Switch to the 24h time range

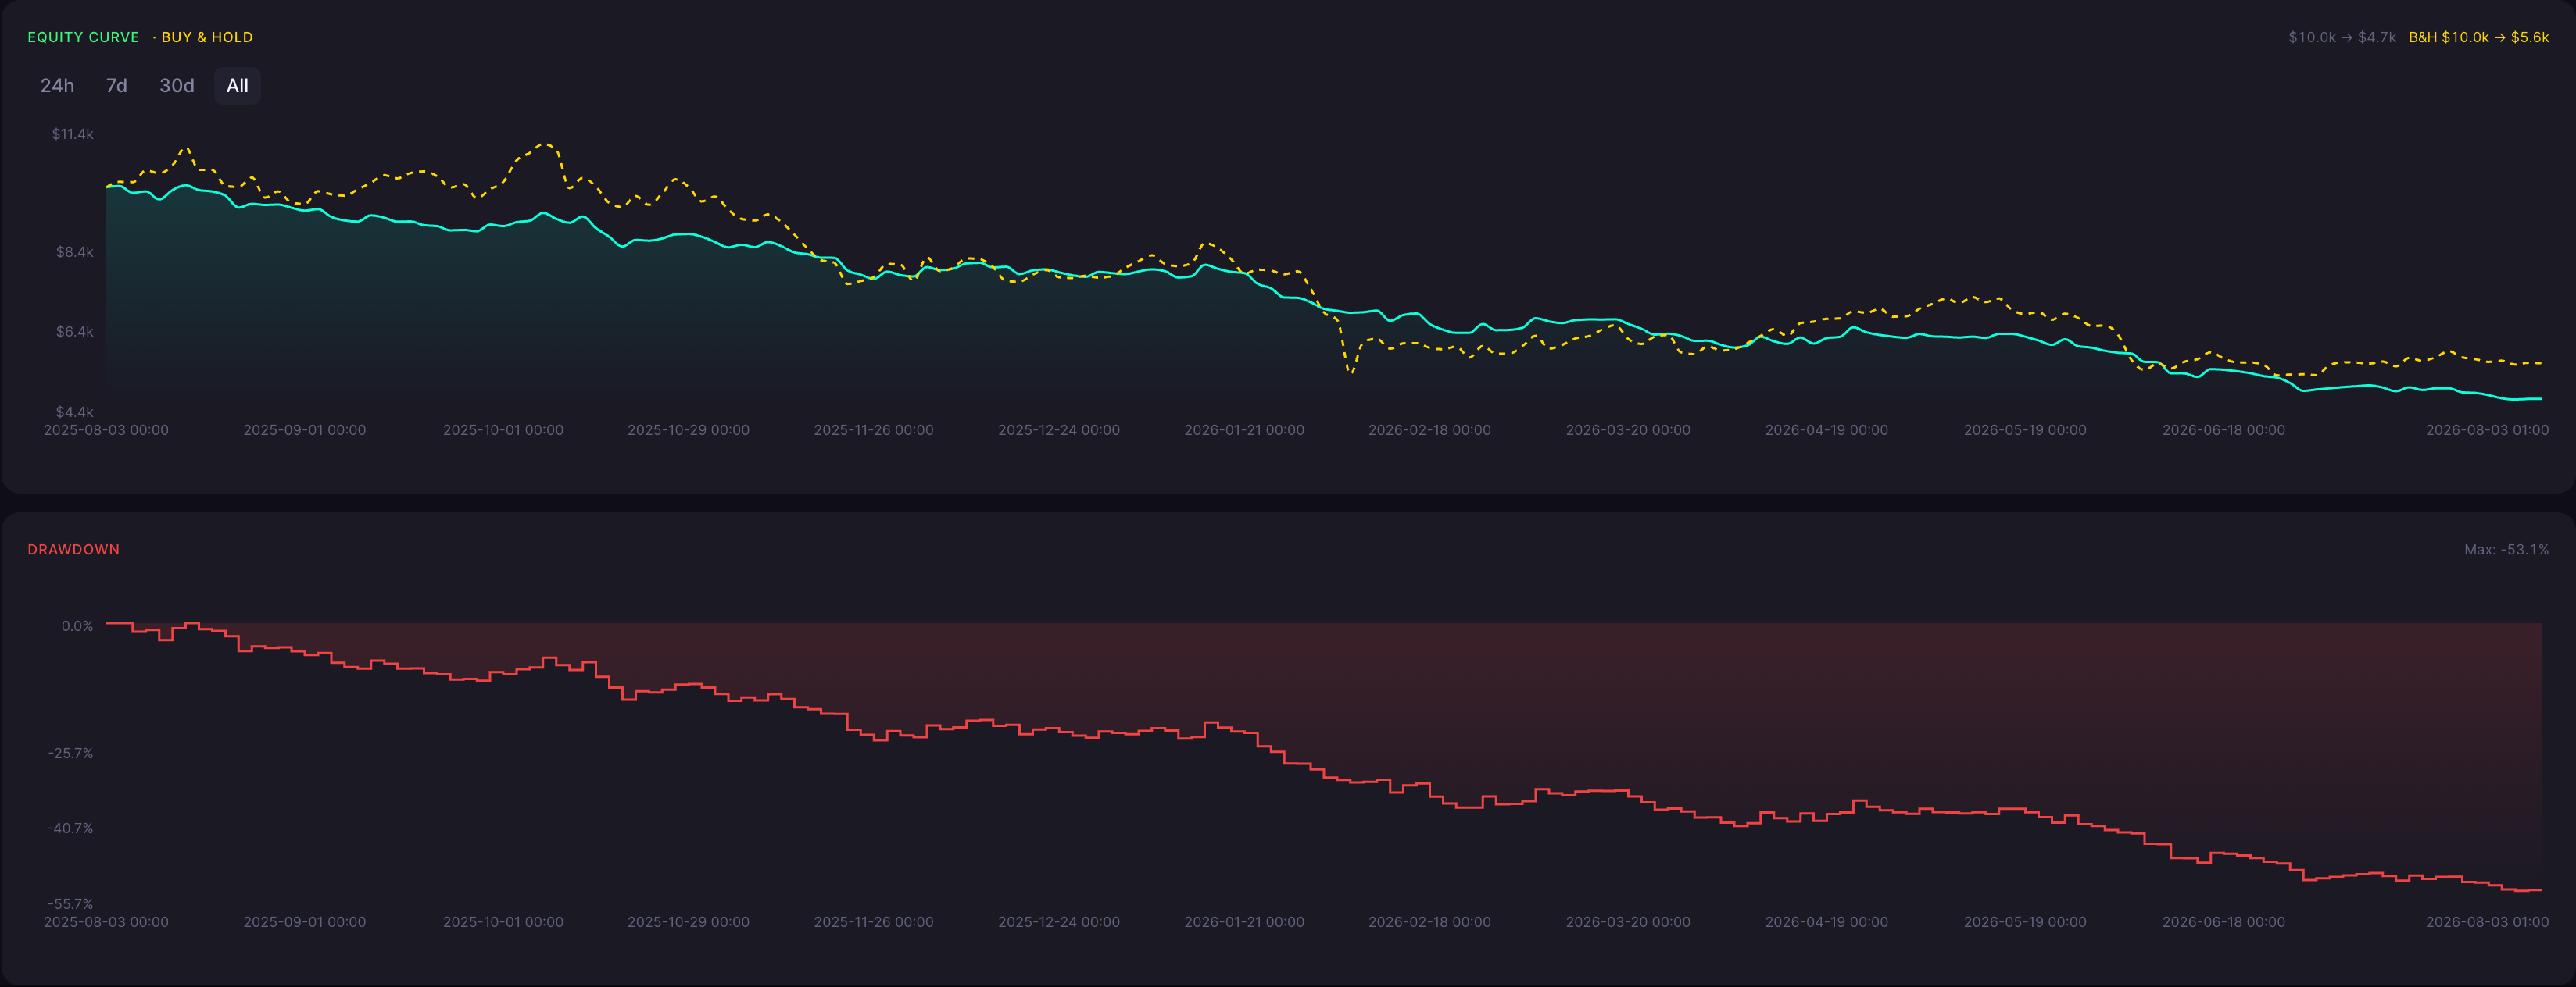[57, 86]
